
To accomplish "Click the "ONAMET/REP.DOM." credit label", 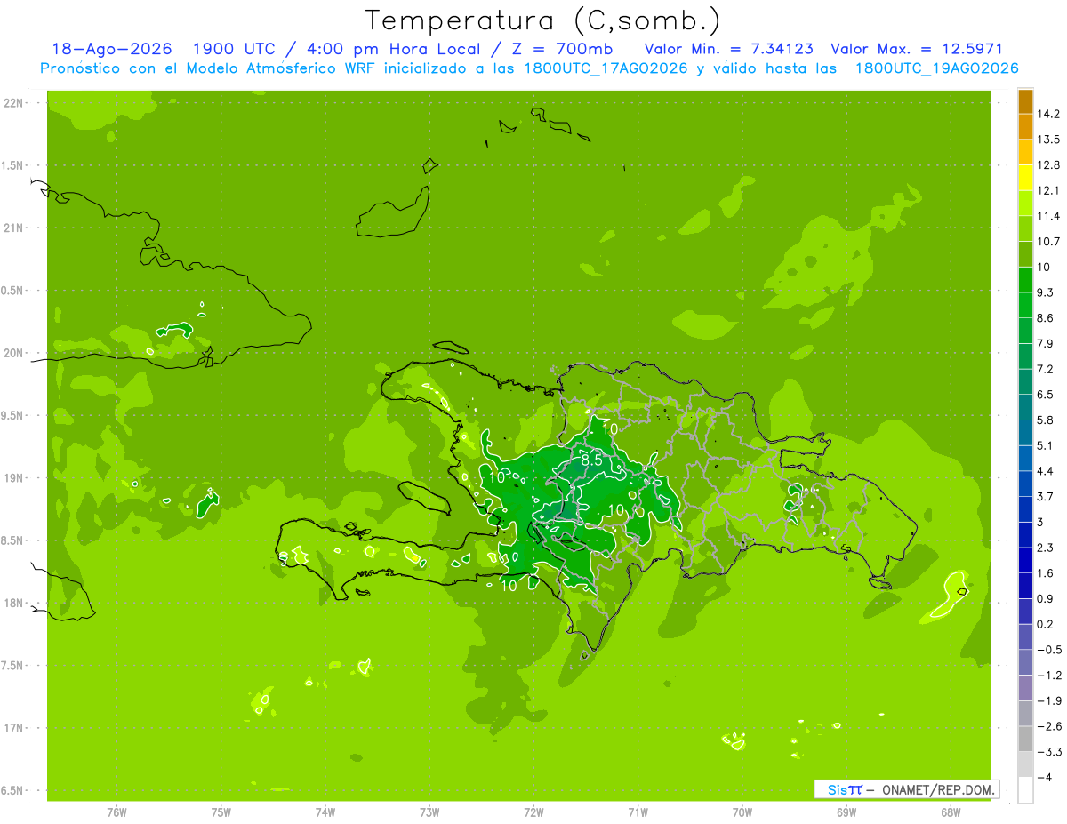I will 939,789.
